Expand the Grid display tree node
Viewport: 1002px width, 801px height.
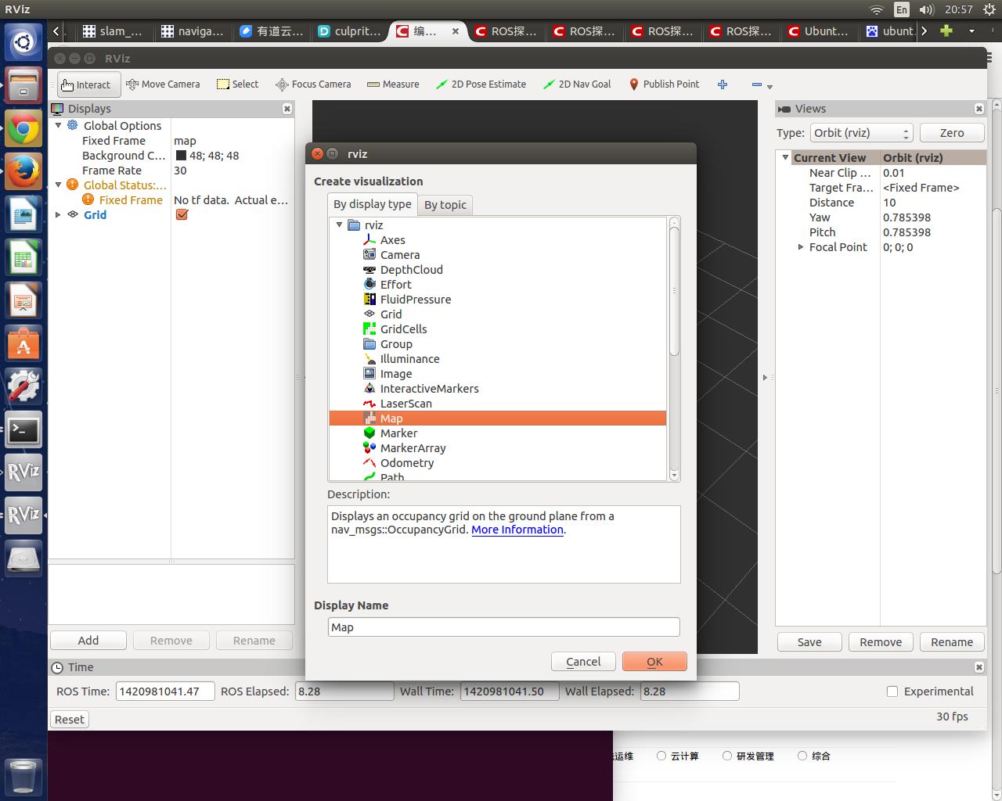click(58, 215)
